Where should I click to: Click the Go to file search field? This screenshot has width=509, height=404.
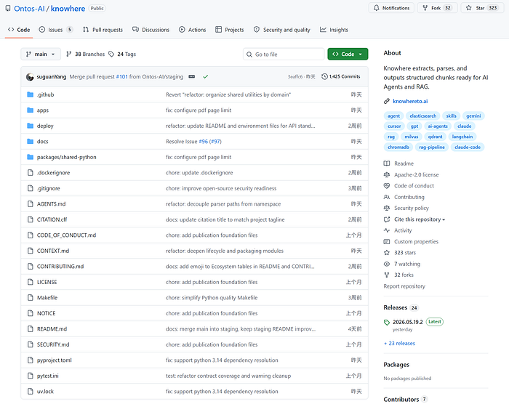284,54
